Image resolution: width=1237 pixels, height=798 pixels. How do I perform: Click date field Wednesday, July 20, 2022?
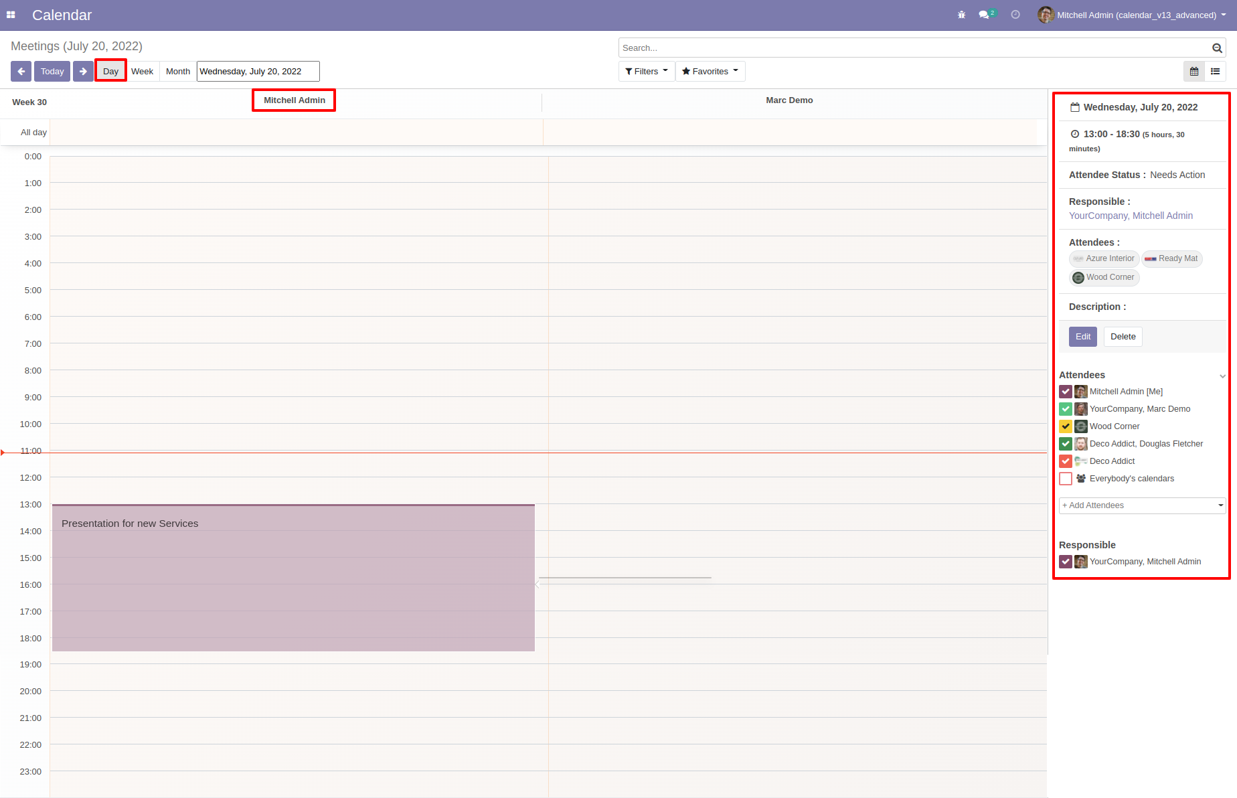(x=258, y=71)
